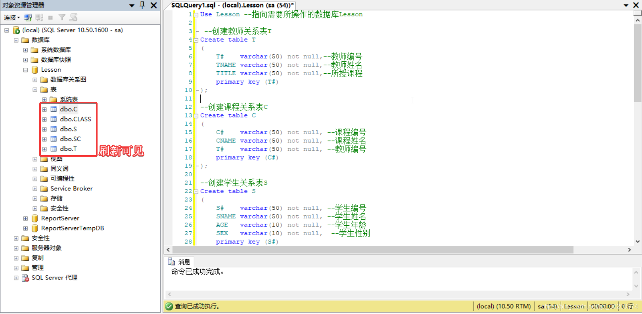Expand the dbo.S table node
Viewport: 642px width, 314px height.
(44, 129)
